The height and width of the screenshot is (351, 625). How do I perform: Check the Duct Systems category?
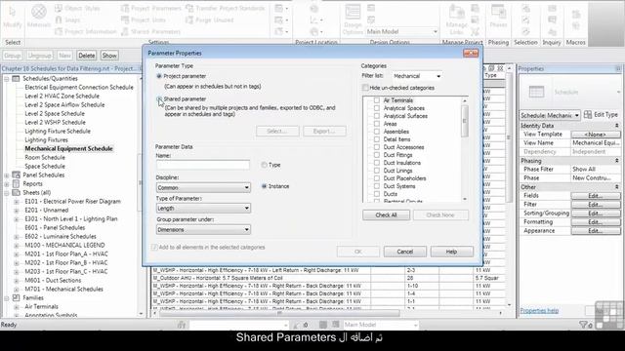pyautogui.click(x=377, y=186)
